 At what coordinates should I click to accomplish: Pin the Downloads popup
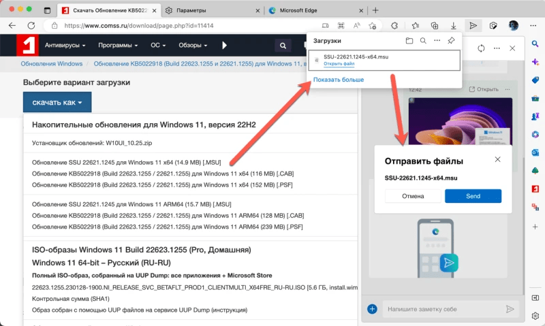[x=451, y=41]
